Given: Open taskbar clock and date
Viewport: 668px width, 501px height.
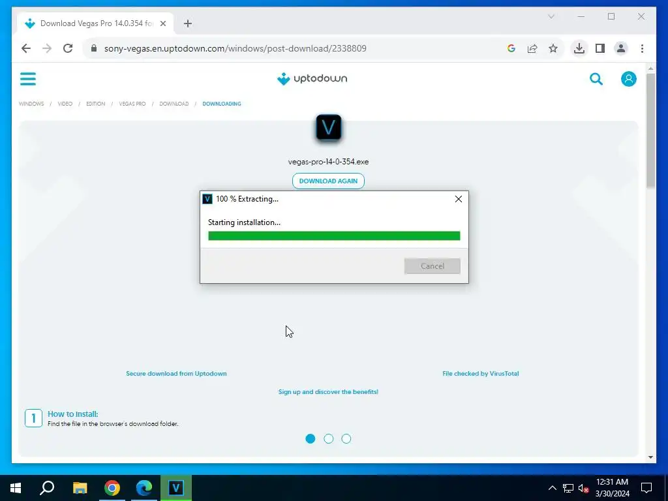Looking at the screenshot, I should tap(612, 488).
